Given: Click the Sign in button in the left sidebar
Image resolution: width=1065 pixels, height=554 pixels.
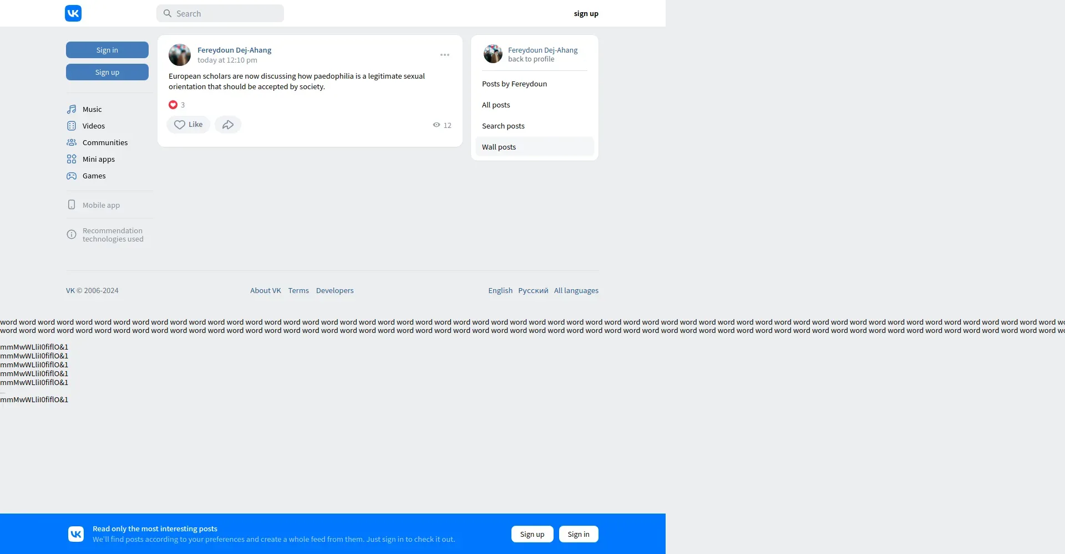Looking at the screenshot, I should pyautogui.click(x=107, y=50).
